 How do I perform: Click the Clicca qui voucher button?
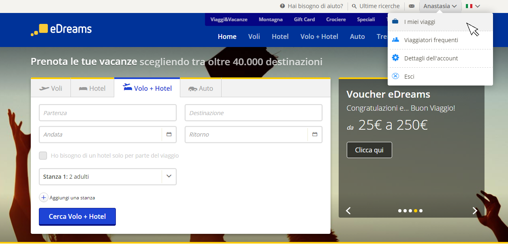[x=369, y=150]
